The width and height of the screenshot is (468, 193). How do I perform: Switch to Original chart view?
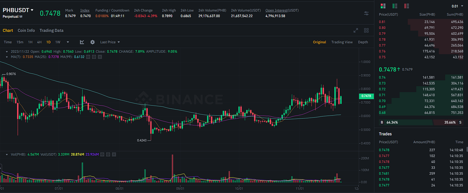(x=319, y=42)
